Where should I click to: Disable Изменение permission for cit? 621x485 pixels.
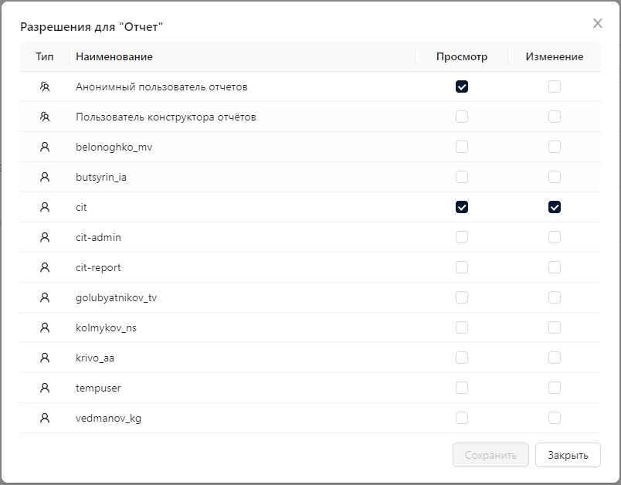coord(555,207)
